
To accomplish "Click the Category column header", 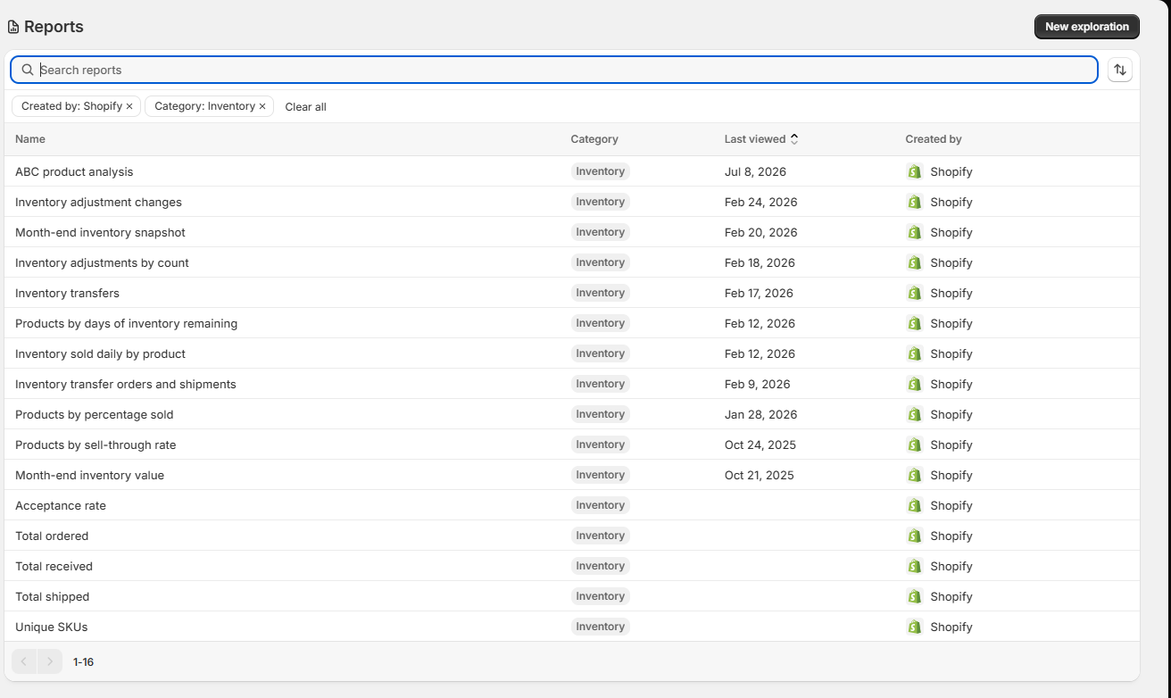I will (594, 139).
